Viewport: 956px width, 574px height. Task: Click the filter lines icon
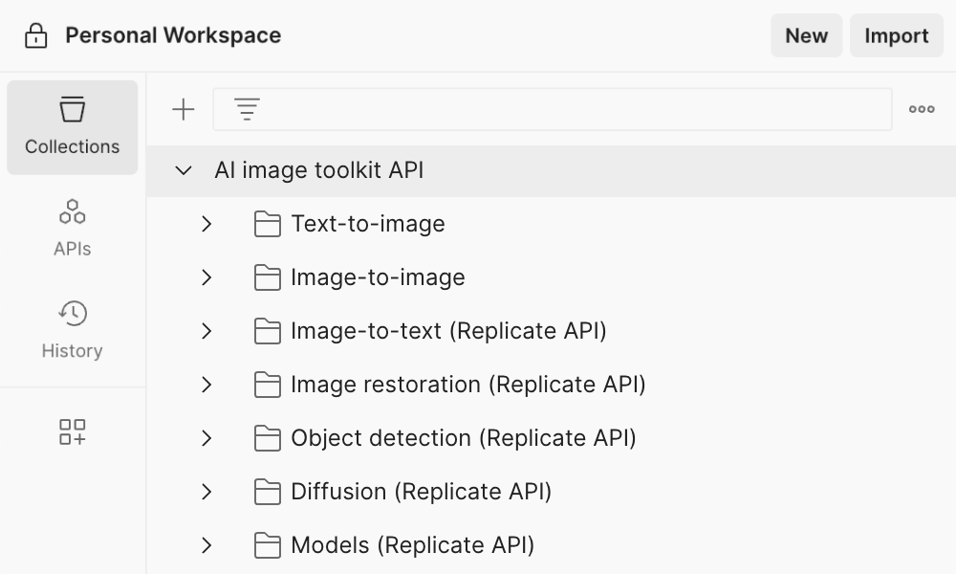248,110
